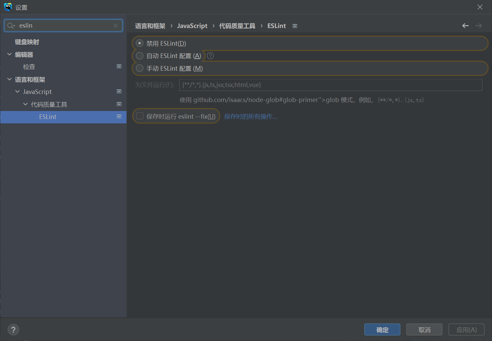Collapse the 语言和框架 tree node

9,79
